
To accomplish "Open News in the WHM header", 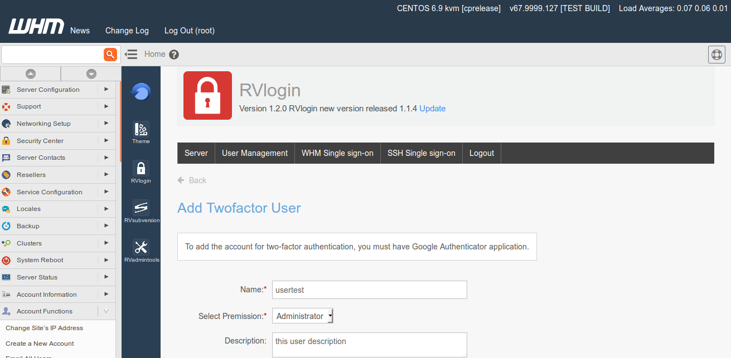I will point(80,31).
